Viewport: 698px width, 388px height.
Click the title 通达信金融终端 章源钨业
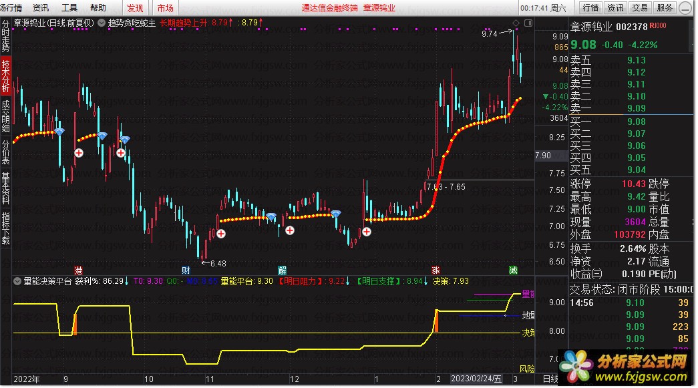pos(348,7)
